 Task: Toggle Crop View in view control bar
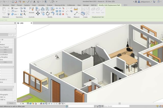pyautogui.click(x=41, y=103)
